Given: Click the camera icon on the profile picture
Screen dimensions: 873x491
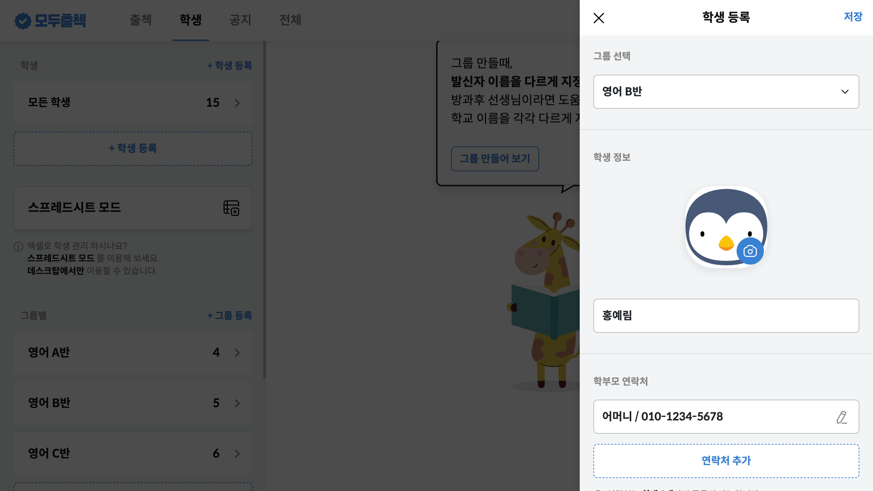Looking at the screenshot, I should coord(750,251).
